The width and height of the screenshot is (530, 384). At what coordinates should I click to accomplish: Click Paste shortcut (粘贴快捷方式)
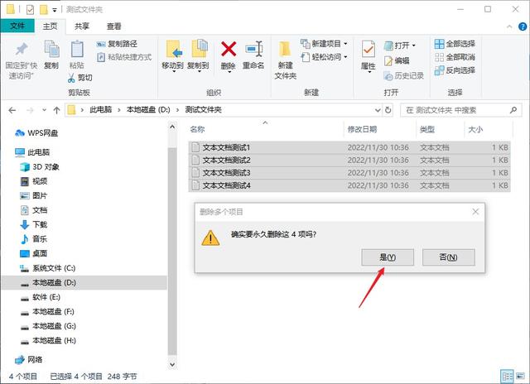[x=124, y=57]
